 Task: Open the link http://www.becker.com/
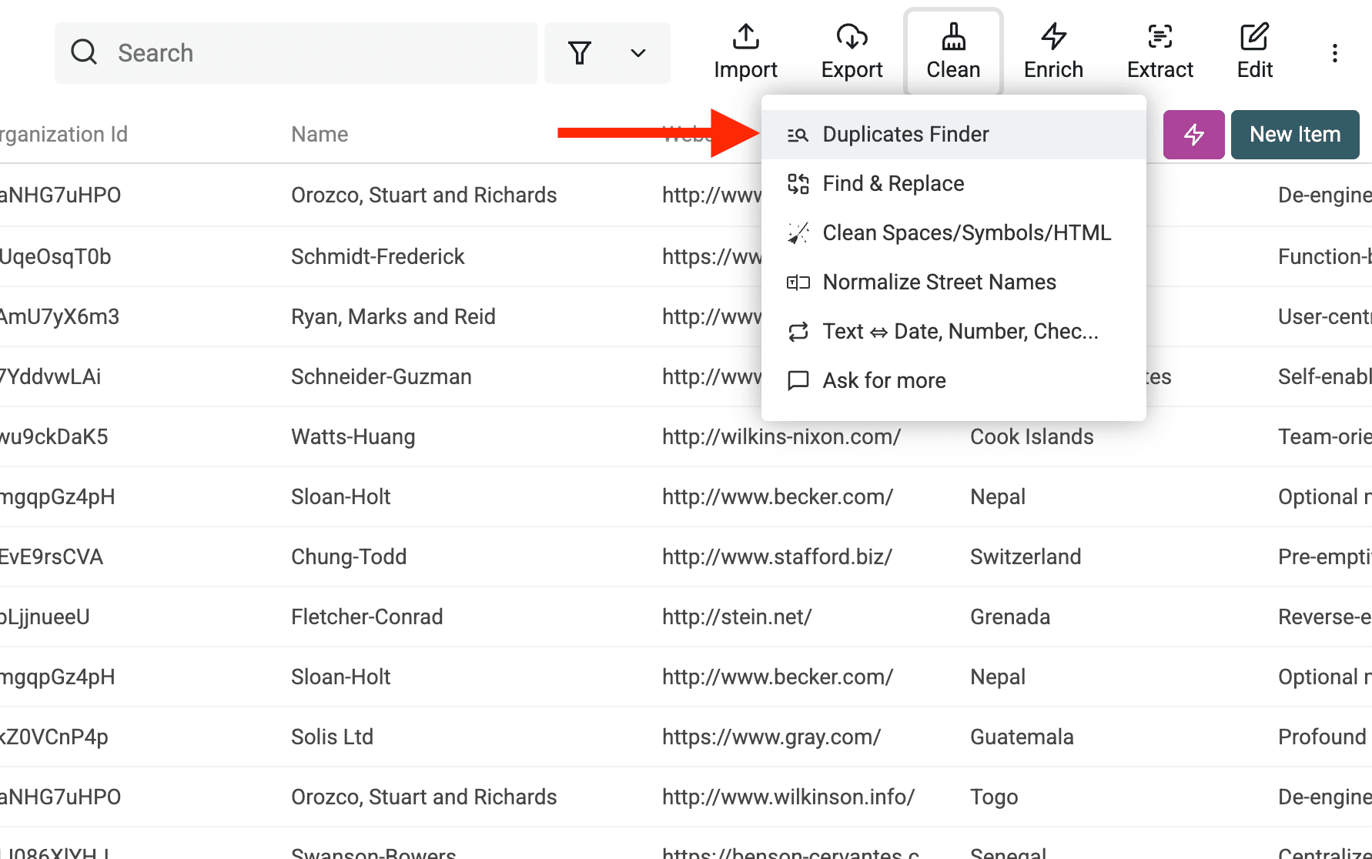pyautogui.click(x=778, y=496)
